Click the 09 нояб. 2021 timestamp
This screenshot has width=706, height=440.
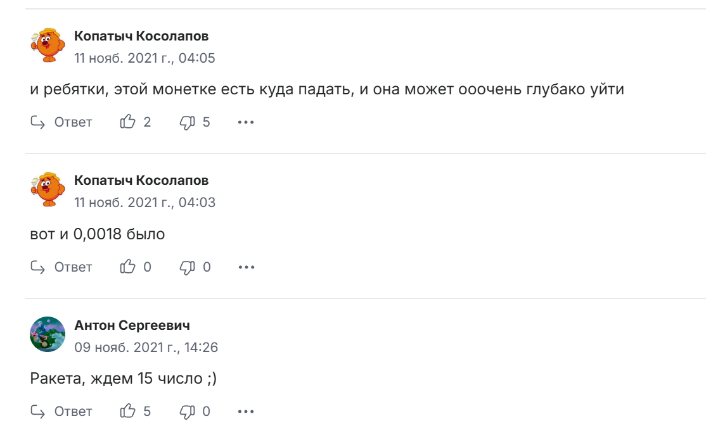[146, 348]
